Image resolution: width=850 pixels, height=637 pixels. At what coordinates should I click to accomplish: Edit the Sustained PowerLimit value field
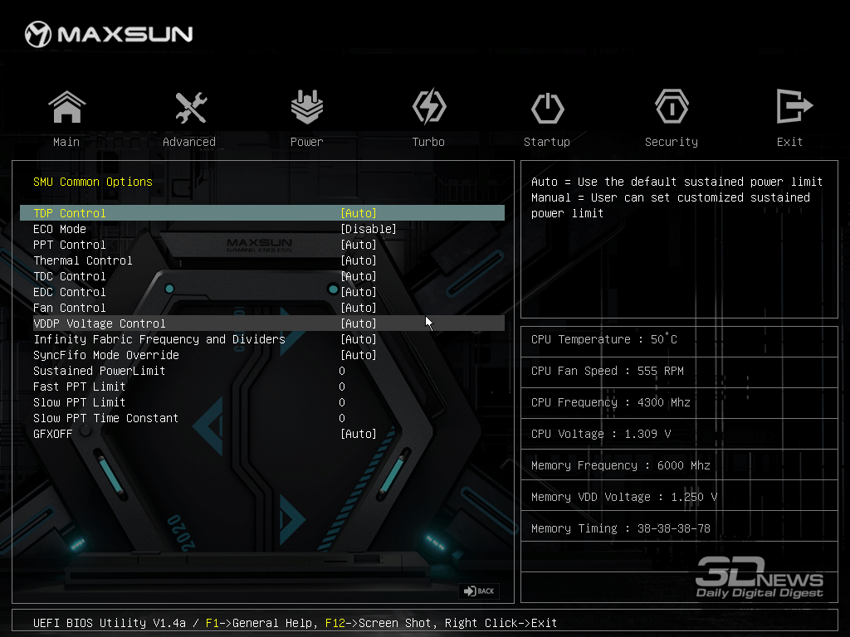(342, 371)
